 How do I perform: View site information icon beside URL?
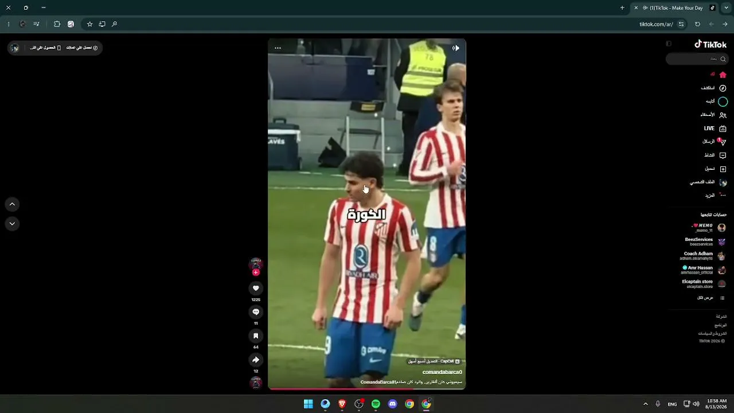681,24
